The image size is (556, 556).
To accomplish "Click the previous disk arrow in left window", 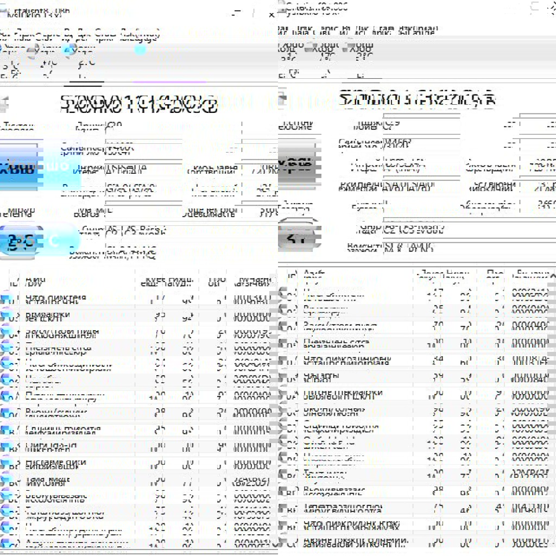I will click(x=4, y=102).
